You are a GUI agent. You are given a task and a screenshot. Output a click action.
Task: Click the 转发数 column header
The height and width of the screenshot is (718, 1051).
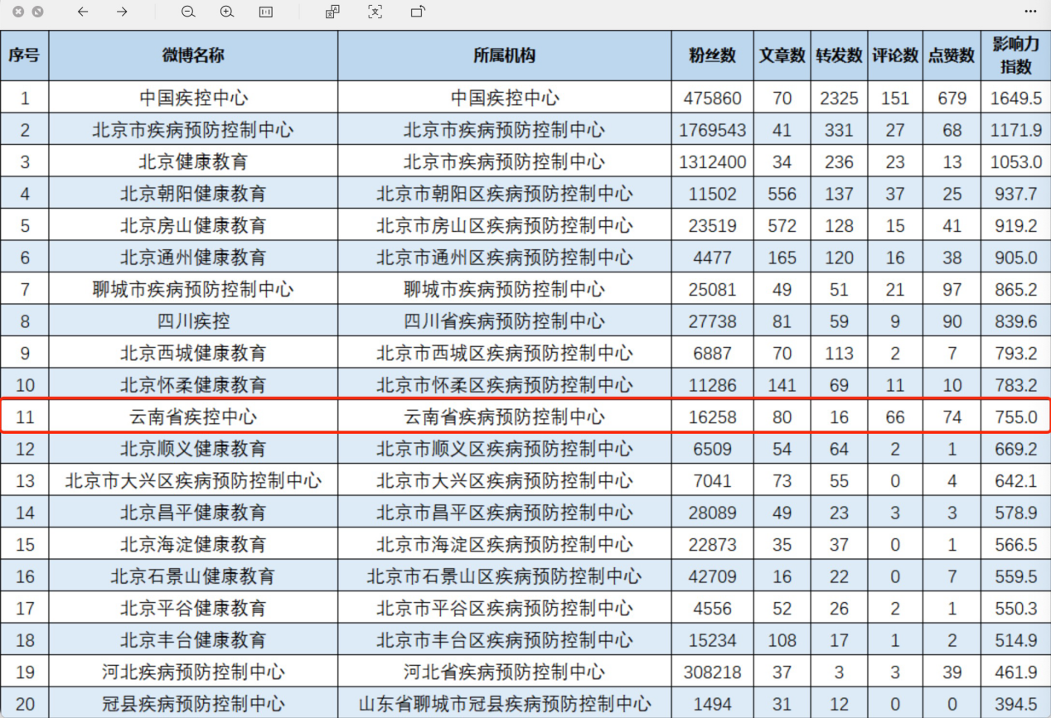[839, 56]
